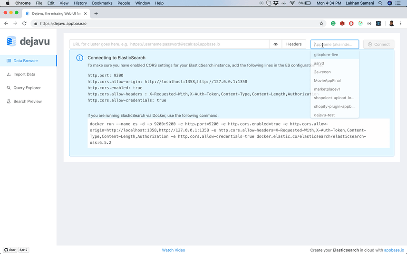Image resolution: width=407 pixels, height=254 pixels.
Task: Click the red Opera-style extension icon
Action: pyautogui.click(x=351, y=24)
